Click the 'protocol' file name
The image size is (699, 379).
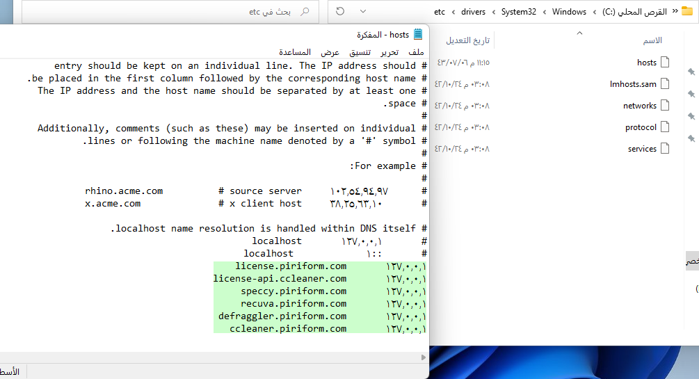click(x=641, y=127)
